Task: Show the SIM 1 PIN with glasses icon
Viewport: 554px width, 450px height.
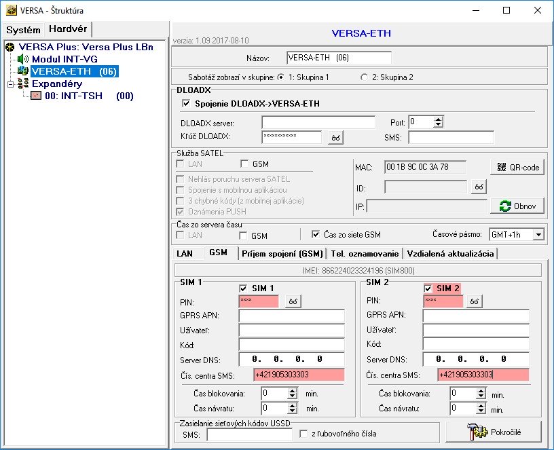Action: (292, 301)
